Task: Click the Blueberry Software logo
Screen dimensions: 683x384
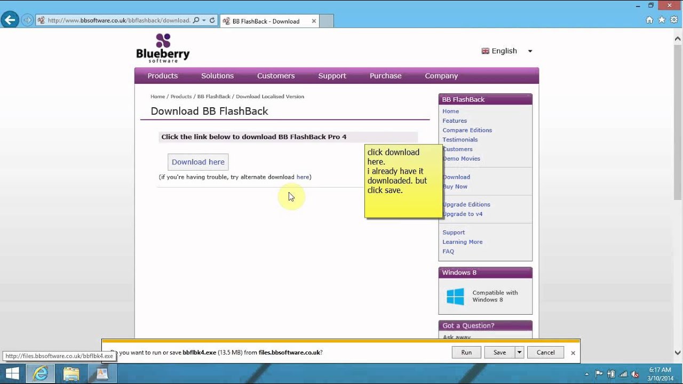Action: (x=163, y=48)
